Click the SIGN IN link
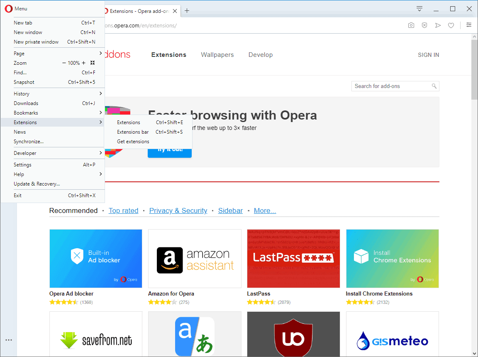 [x=428, y=55]
